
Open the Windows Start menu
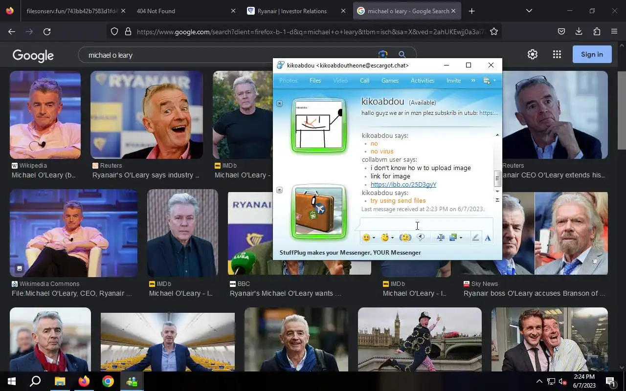point(11,381)
